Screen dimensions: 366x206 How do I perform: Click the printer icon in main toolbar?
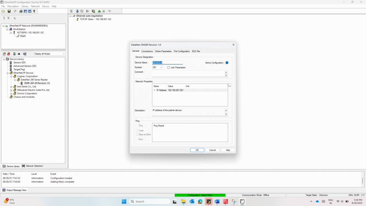tap(21, 11)
